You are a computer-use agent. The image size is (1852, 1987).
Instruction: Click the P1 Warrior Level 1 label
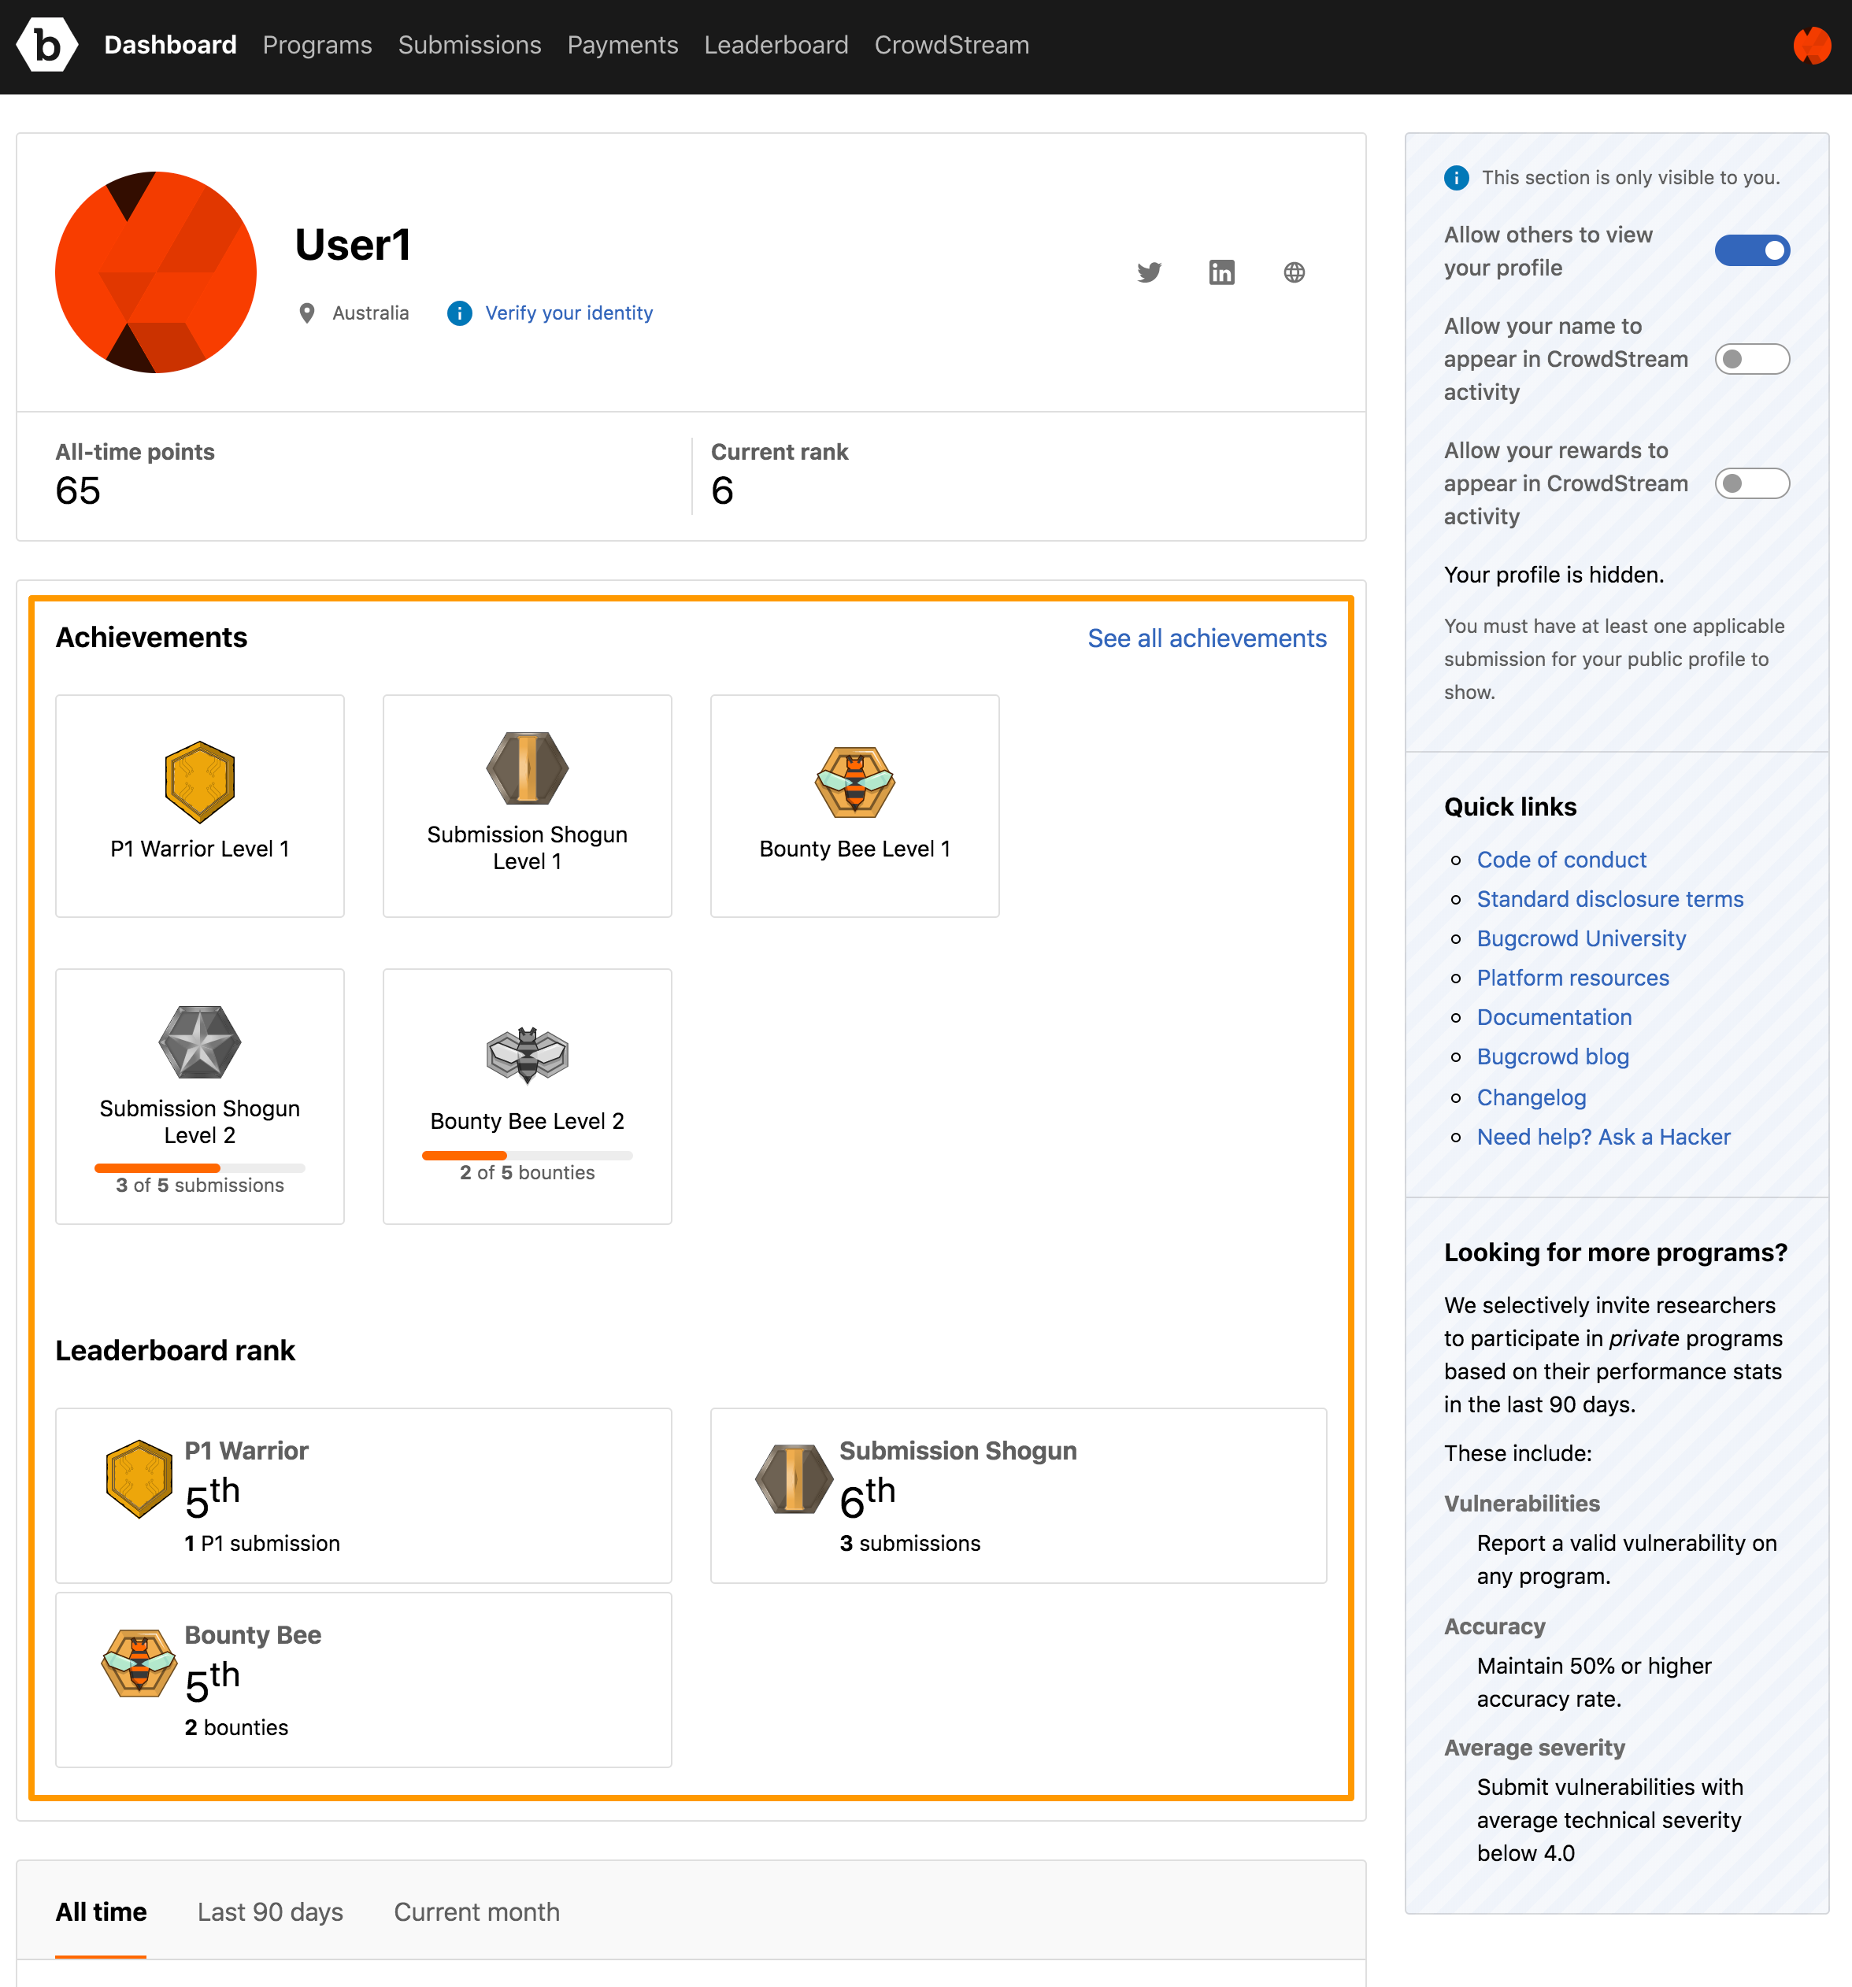[200, 849]
